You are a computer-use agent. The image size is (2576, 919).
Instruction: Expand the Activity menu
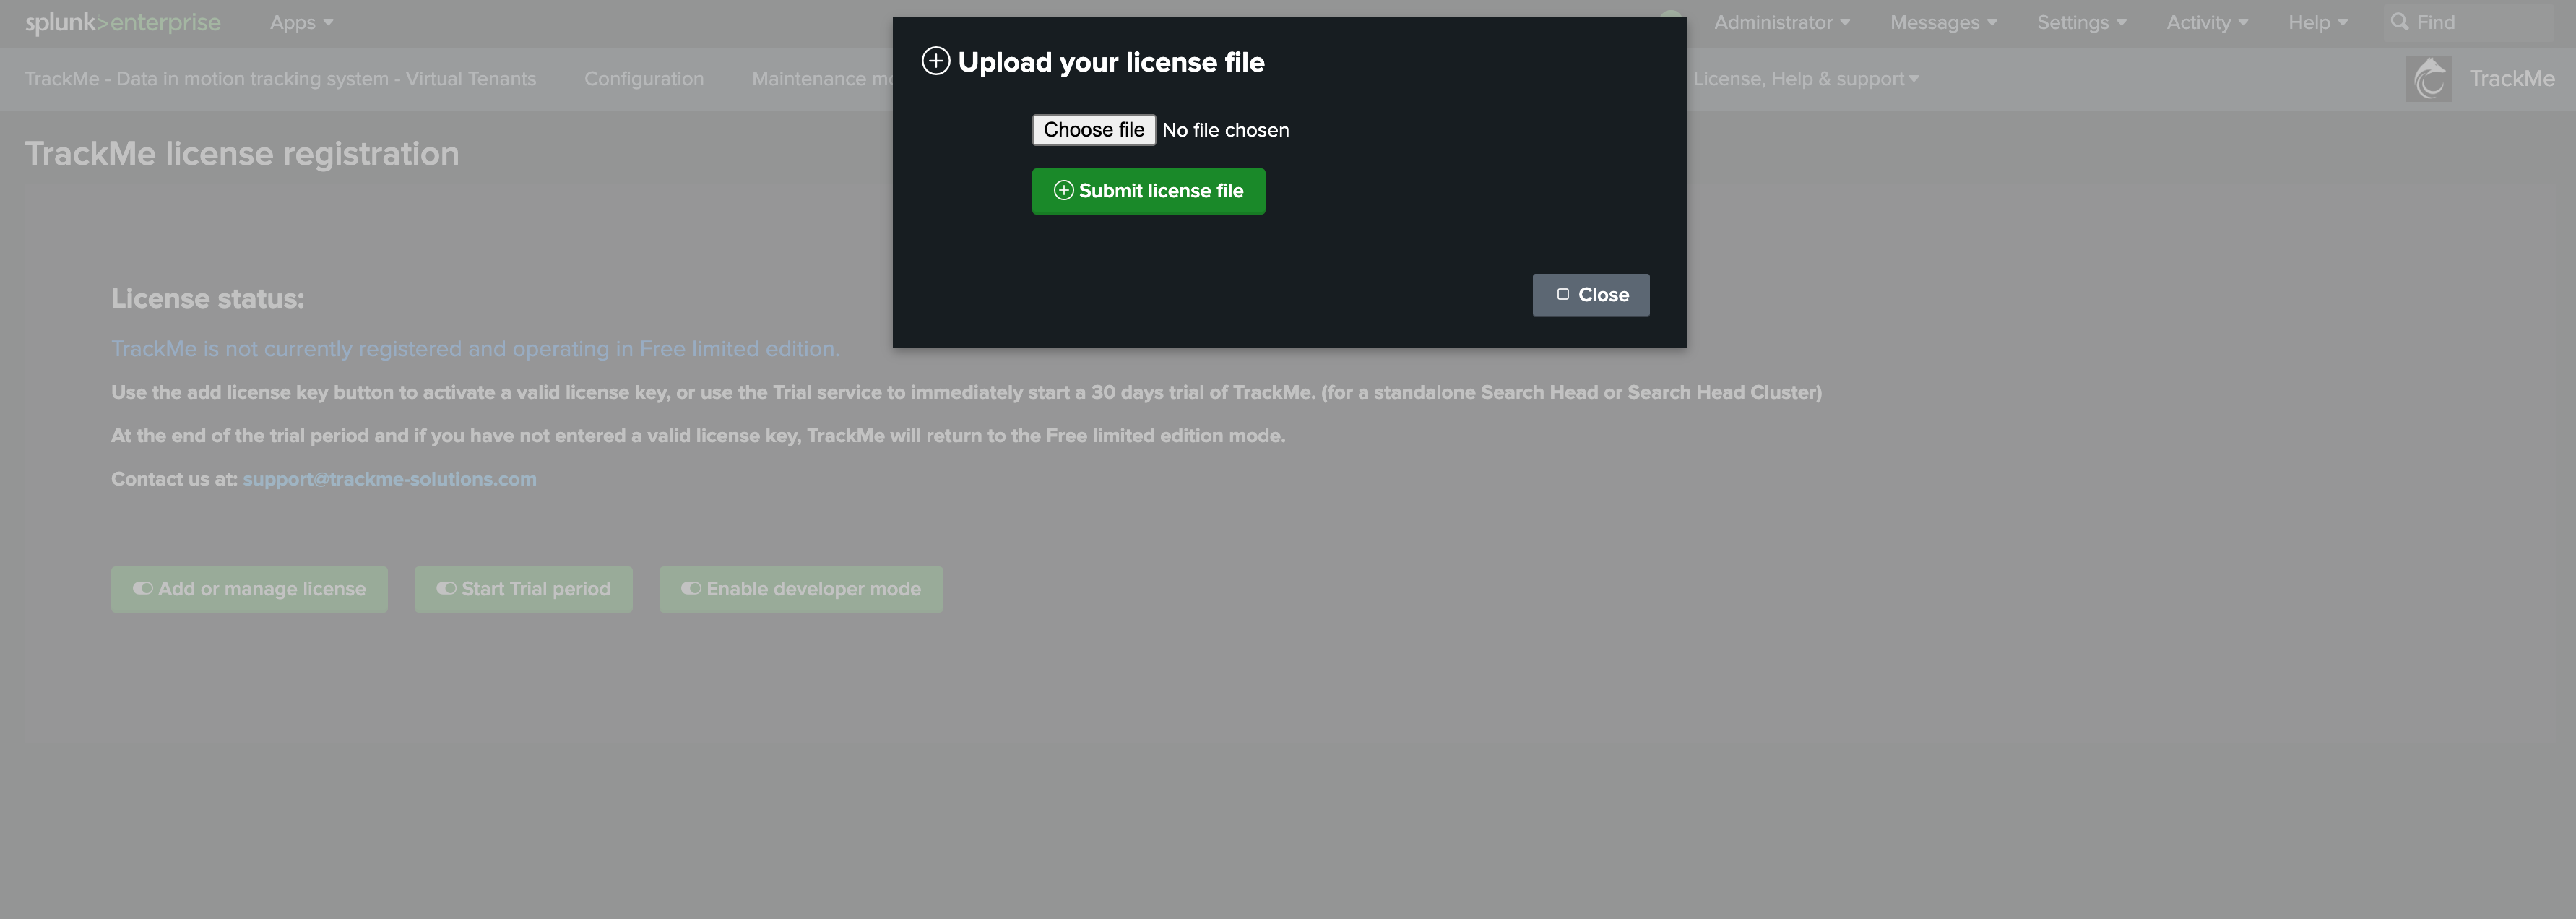(x=2207, y=22)
